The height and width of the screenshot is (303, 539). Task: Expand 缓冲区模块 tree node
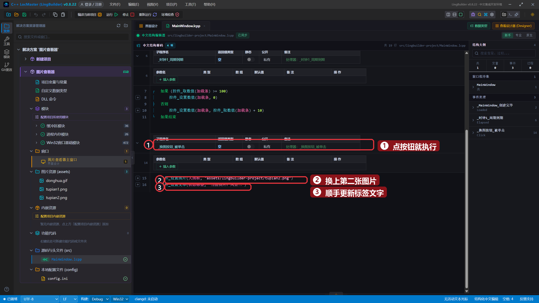[36, 126]
